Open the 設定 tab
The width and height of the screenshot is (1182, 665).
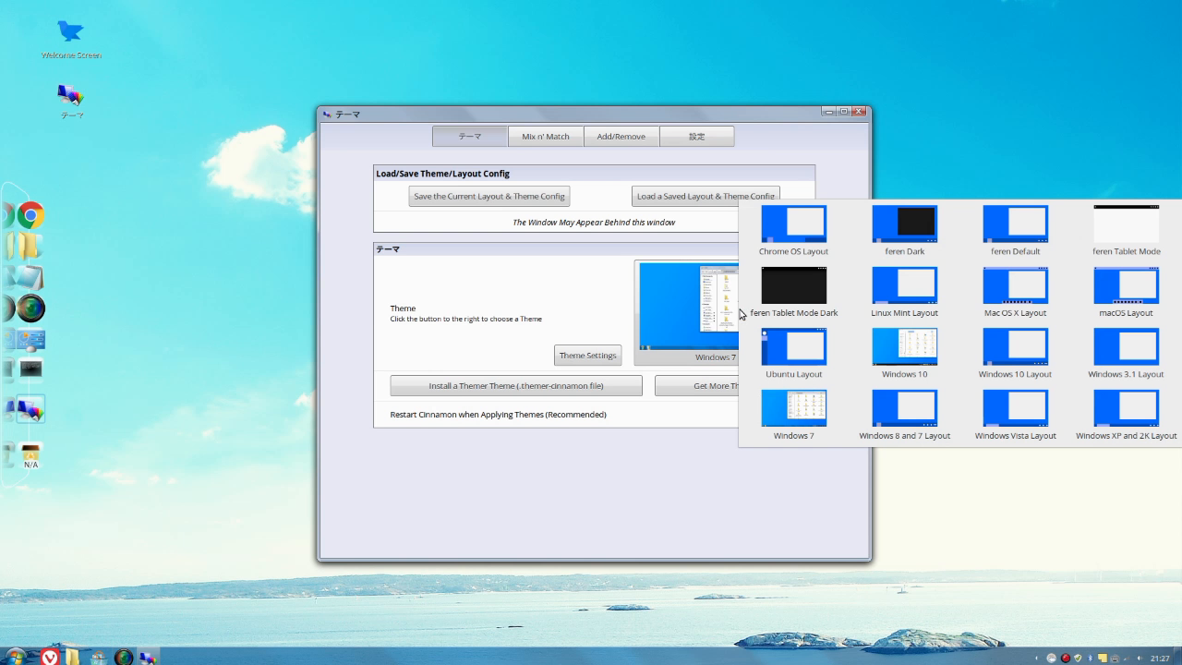pos(696,136)
